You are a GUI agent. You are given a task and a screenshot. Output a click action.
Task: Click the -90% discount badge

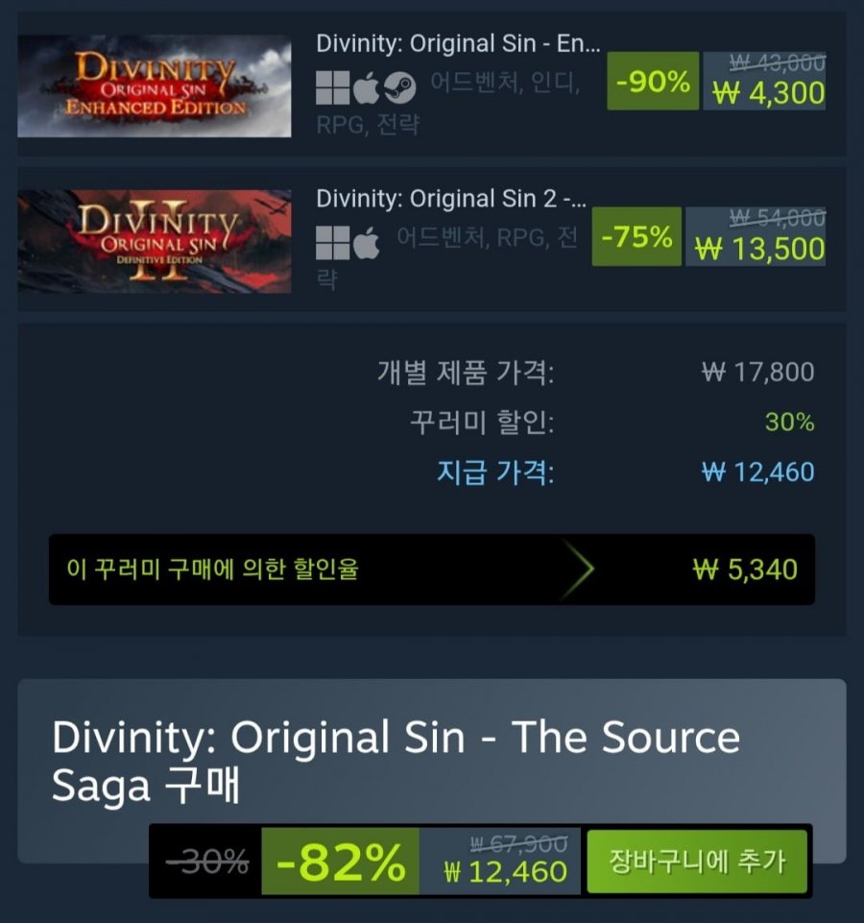[653, 81]
